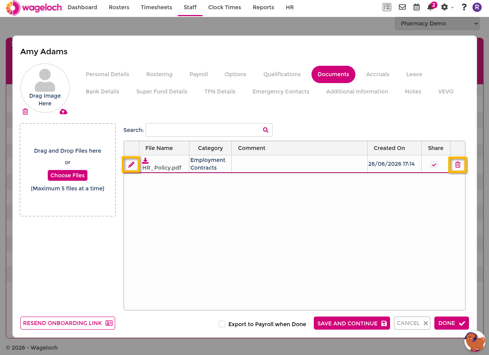Click the Done button
The height and width of the screenshot is (355, 489).
point(452,323)
